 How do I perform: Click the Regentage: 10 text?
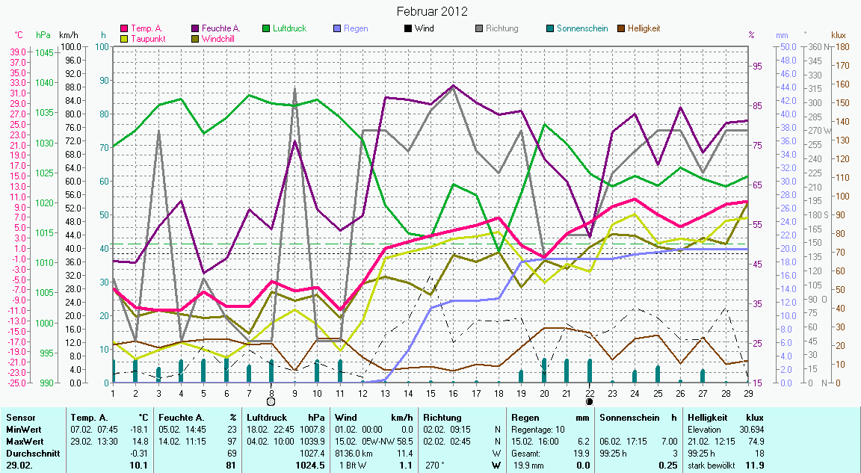(x=537, y=430)
